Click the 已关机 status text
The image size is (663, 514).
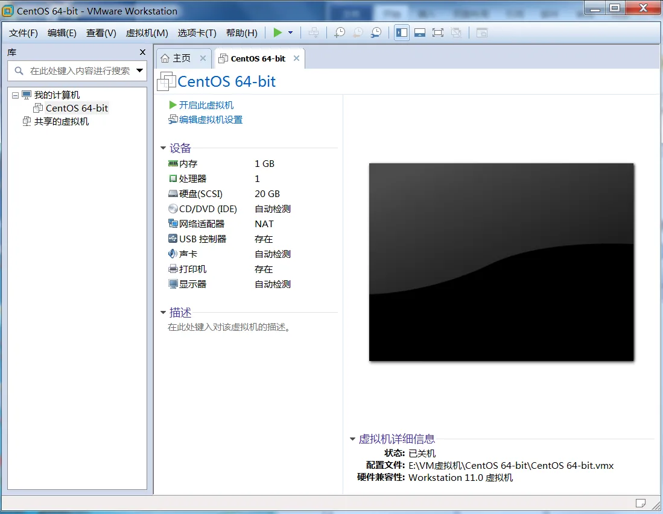click(422, 453)
